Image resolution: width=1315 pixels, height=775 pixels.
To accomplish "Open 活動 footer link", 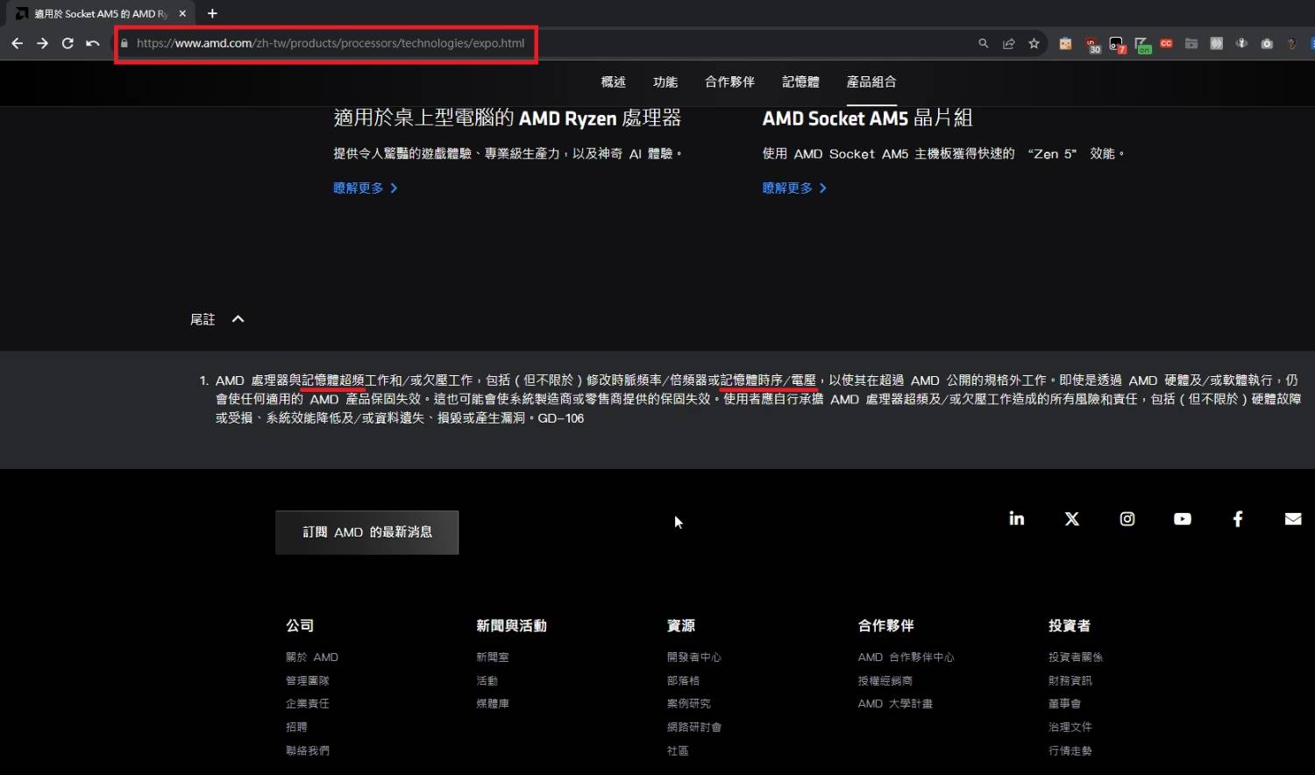I will click(x=487, y=680).
